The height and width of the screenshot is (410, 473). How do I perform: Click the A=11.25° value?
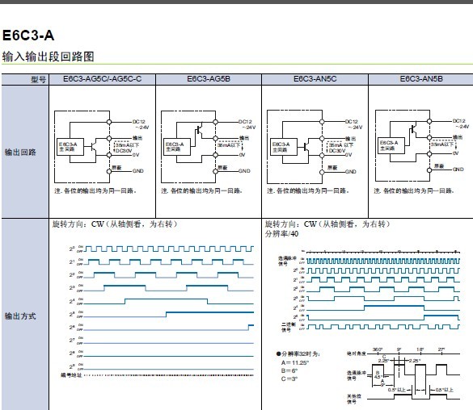click(295, 362)
